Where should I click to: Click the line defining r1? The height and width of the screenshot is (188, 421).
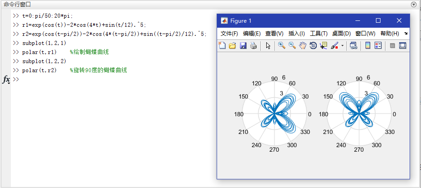pos(84,25)
